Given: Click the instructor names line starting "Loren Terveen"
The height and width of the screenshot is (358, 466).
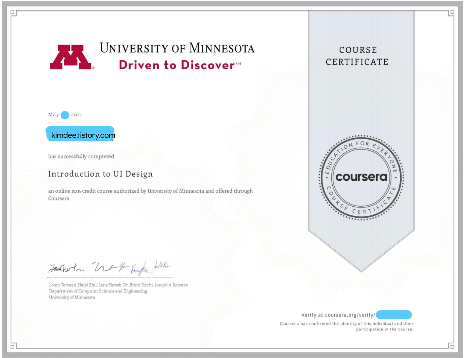Looking at the screenshot, I should point(118,285).
